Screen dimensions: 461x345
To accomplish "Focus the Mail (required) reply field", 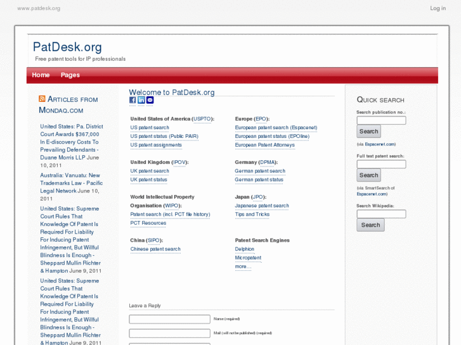I will point(170,333).
